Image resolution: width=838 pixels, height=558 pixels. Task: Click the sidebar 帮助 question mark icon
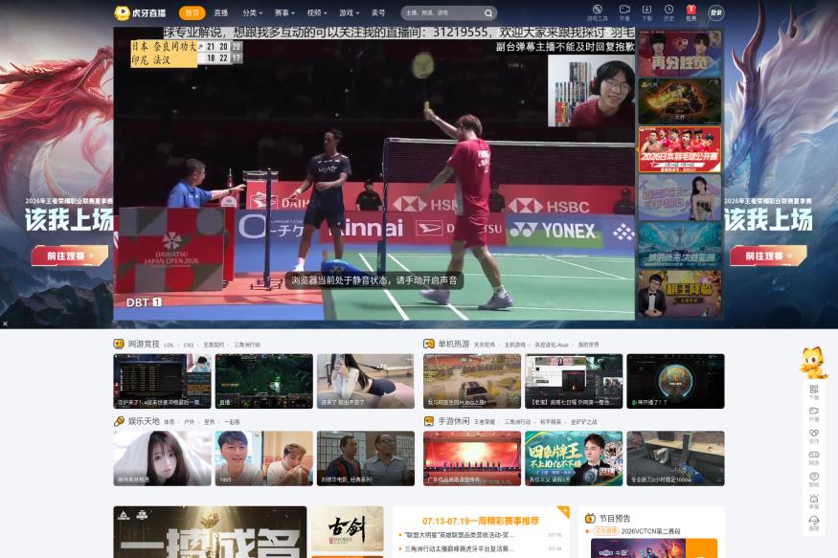pos(814,479)
